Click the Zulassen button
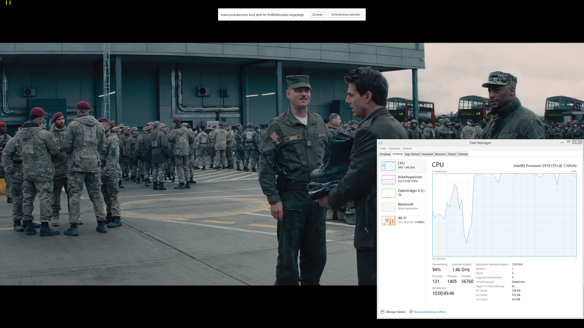584x328 pixels. (317, 15)
